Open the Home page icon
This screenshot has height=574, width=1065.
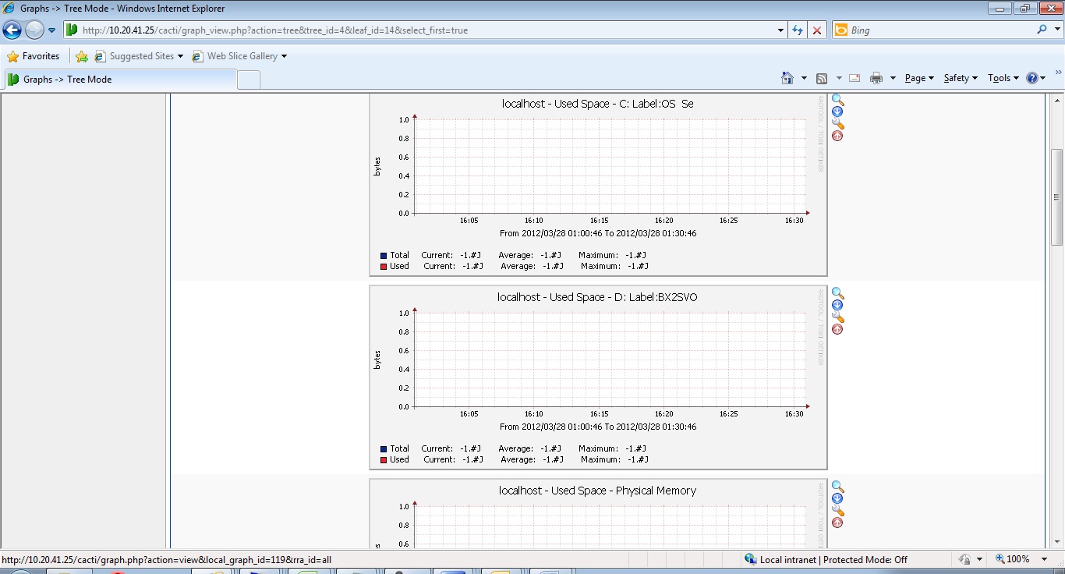click(787, 78)
